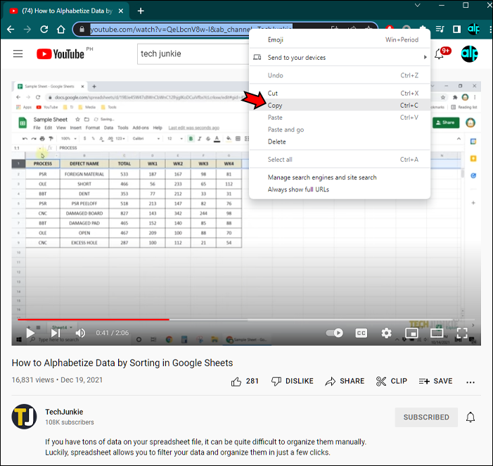Enter full screen mode
The width and height of the screenshot is (493, 466).
point(462,333)
